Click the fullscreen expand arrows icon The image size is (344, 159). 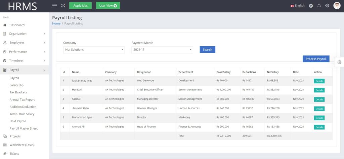[63, 6]
